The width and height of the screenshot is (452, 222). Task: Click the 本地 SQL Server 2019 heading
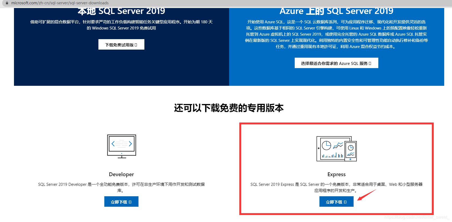121,11
